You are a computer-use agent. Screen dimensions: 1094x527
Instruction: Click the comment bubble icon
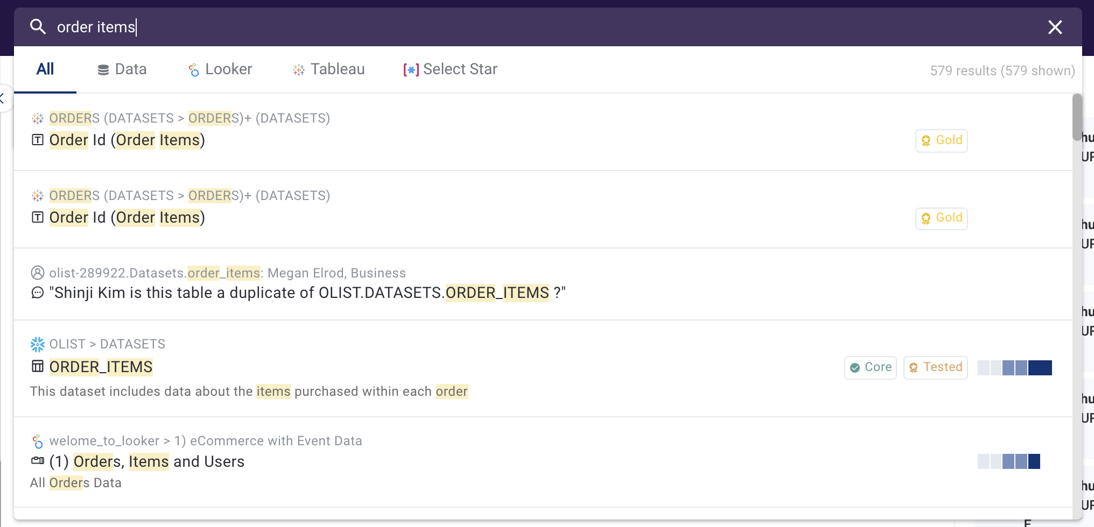point(38,293)
